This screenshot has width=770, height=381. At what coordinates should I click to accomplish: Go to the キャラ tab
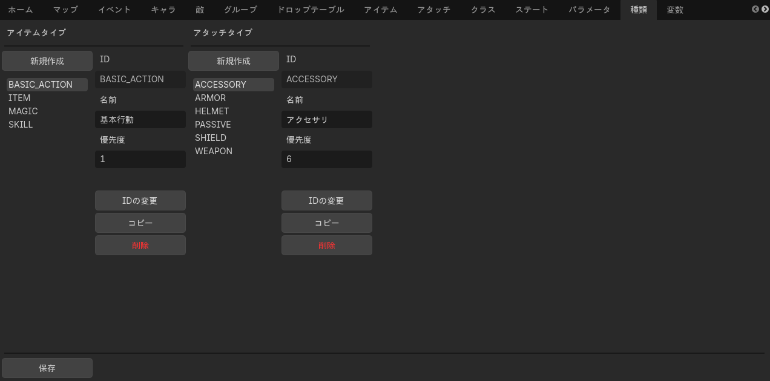(x=163, y=10)
